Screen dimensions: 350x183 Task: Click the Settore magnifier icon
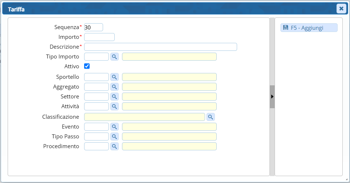click(x=114, y=97)
